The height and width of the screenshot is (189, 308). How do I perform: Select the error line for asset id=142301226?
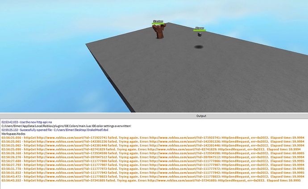[x=153, y=142]
